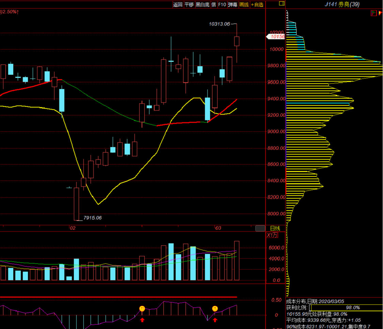This screenshot has height=329, width=383.
Task: Click the 0.50 indicator axis label
Action: click(x=276, y=300)
